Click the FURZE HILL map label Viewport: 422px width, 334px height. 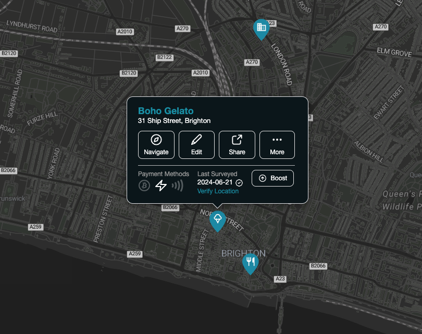[x=42, y=118]
